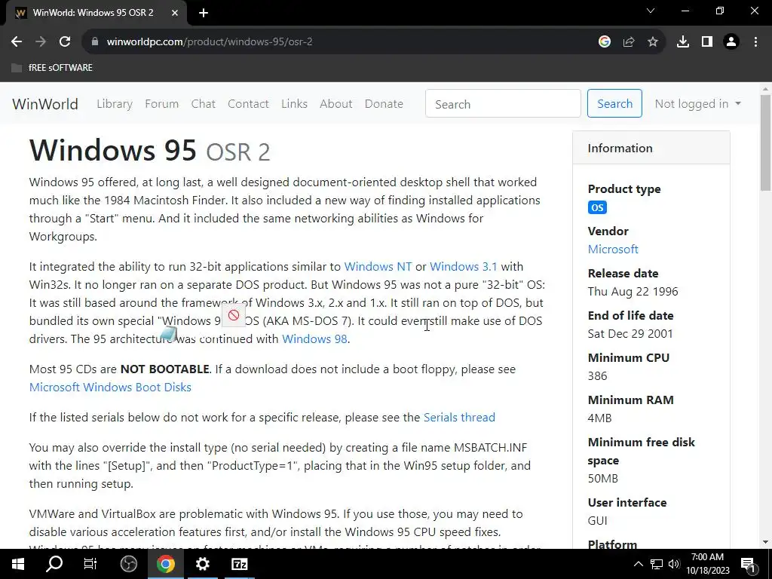Open the Serials thread link

click(459, 418)
